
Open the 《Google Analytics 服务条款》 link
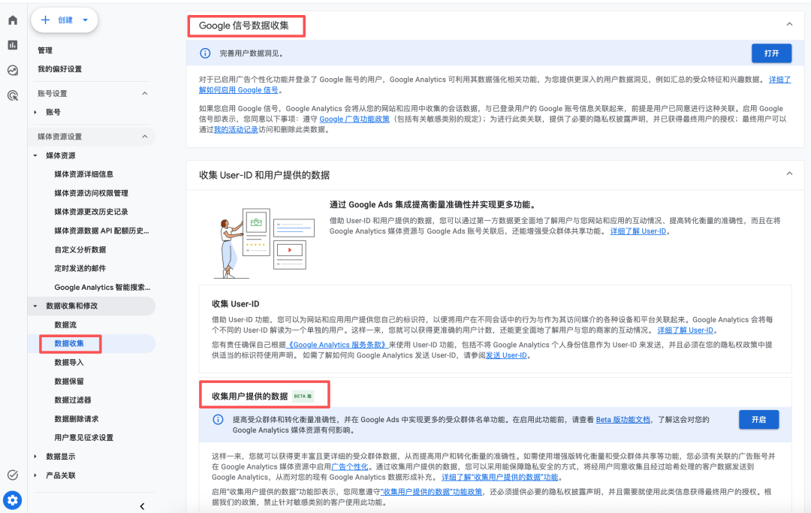pyautogui.click(x=336, y=345)
